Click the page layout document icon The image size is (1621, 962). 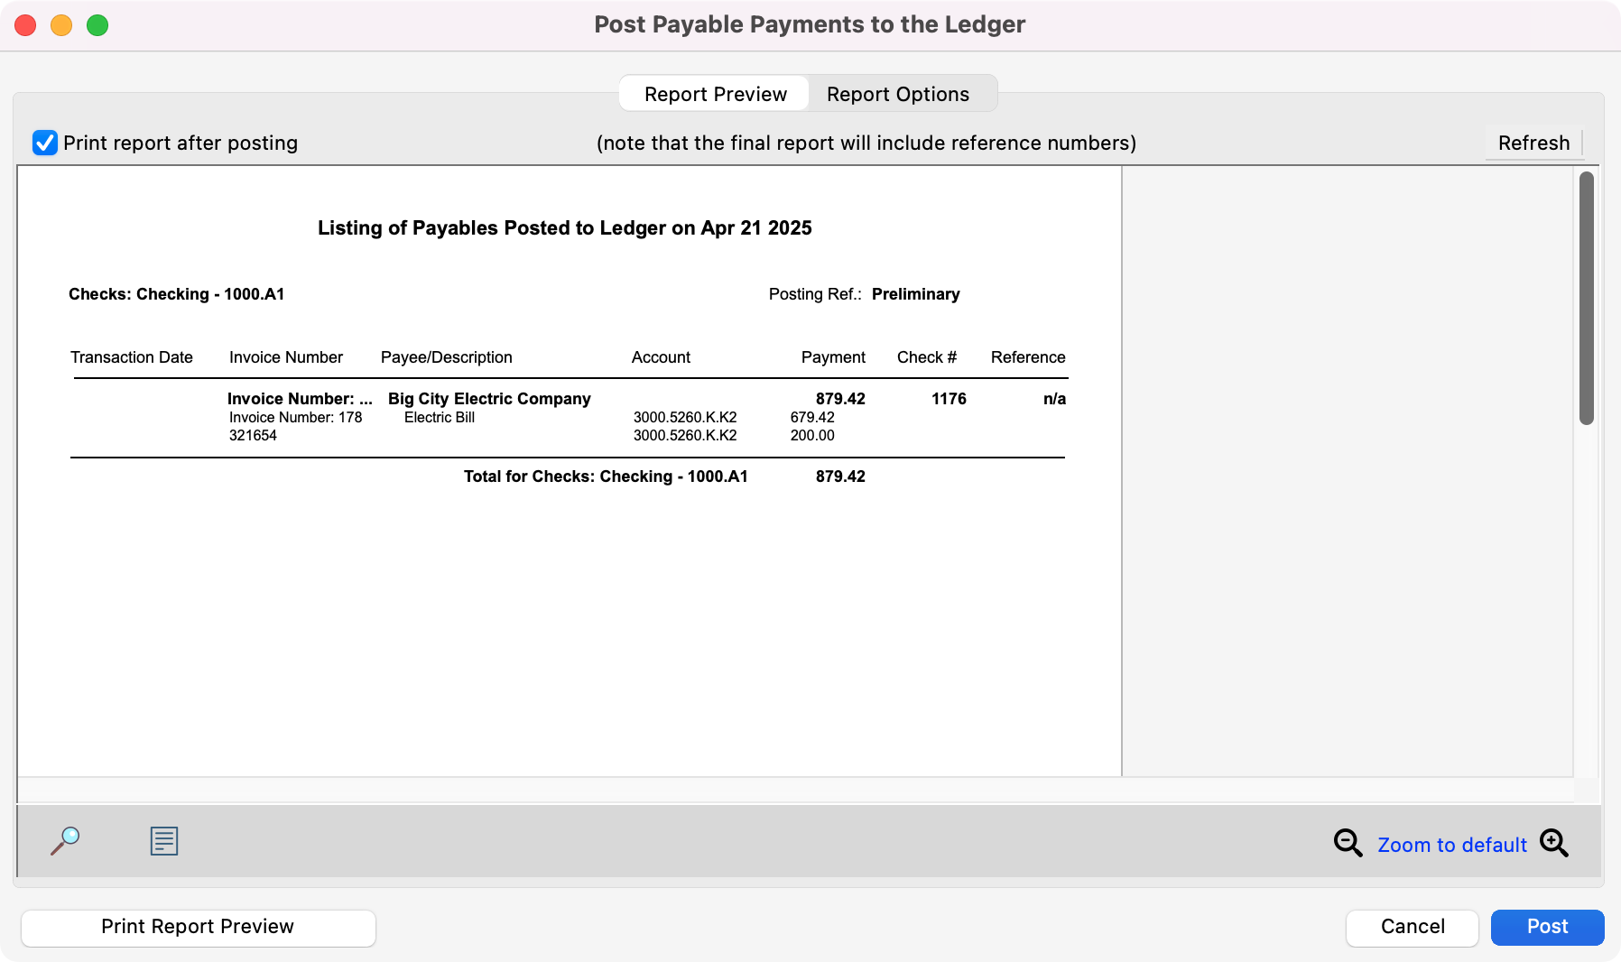click(x=163, y=841)
